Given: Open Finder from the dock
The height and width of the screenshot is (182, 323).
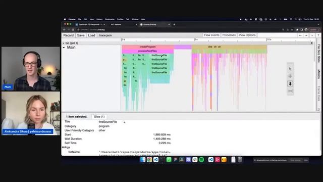Looking at the screenshot, I should [143, 160].
